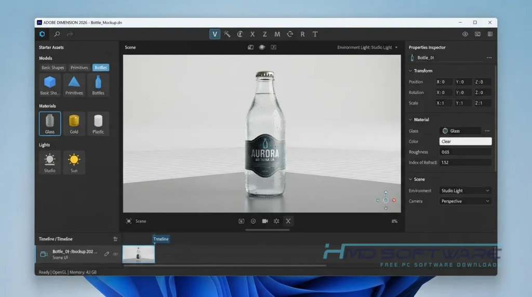Click the redo arrow icon
Screen dimensions: 532x297
(70, 34)
